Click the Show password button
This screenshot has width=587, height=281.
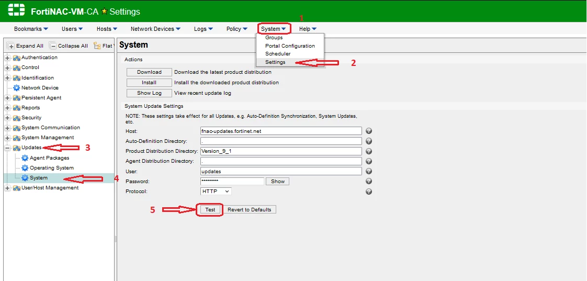pos(277,182)
